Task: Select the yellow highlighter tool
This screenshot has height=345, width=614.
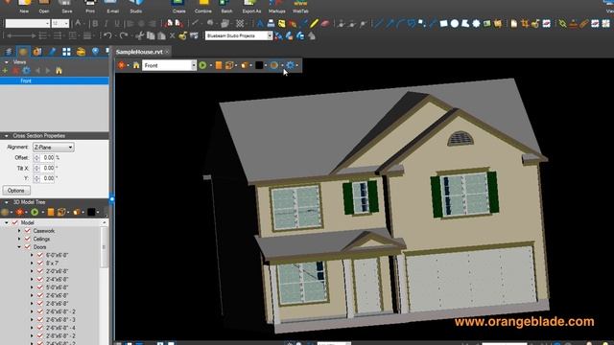Action: [314, 23]
